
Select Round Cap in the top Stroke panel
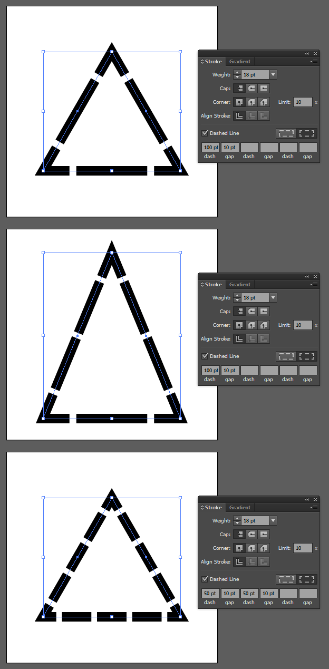(x=251, y=89)
